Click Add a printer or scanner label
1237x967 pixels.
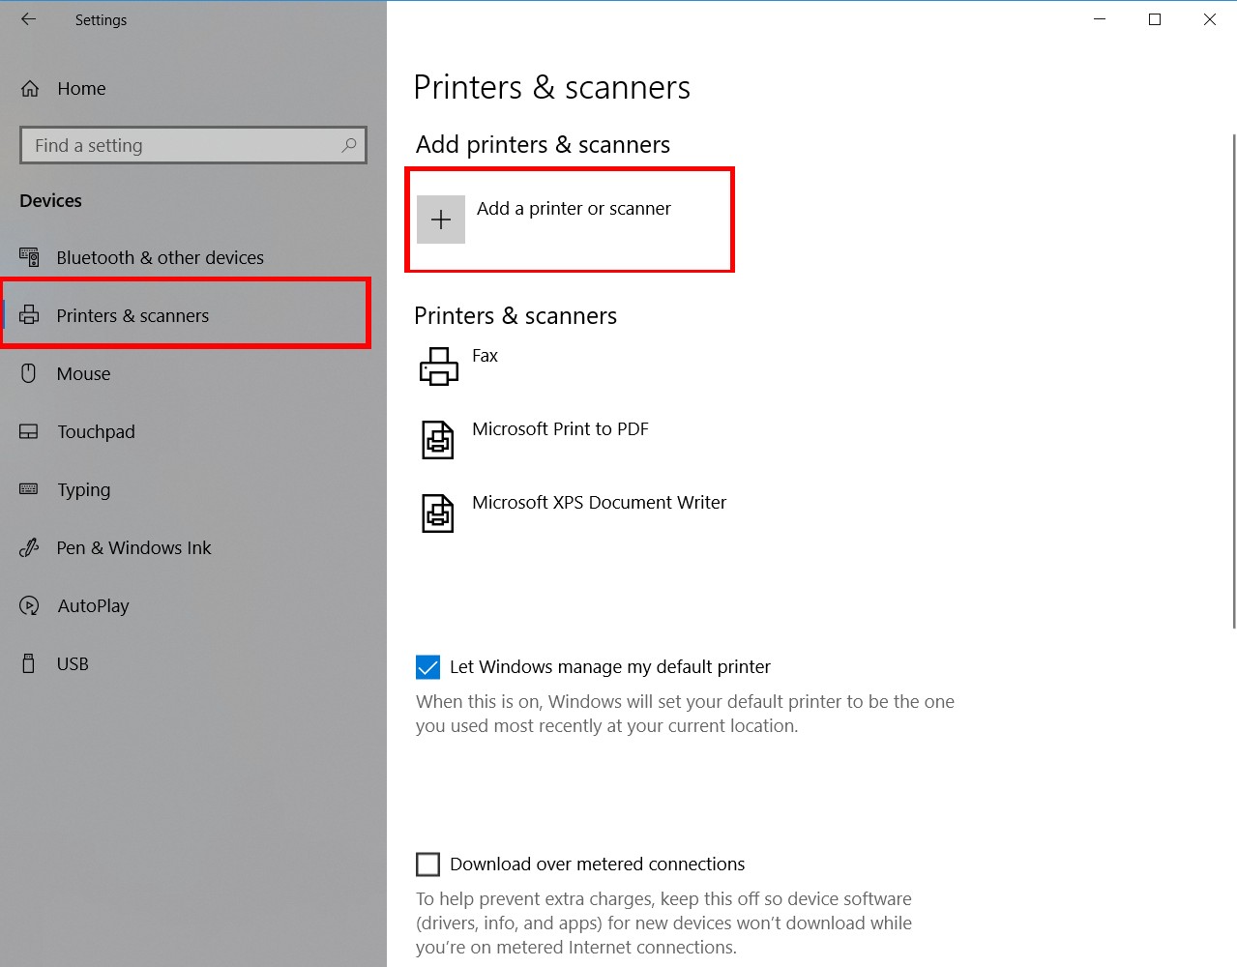tap(574, 209)
